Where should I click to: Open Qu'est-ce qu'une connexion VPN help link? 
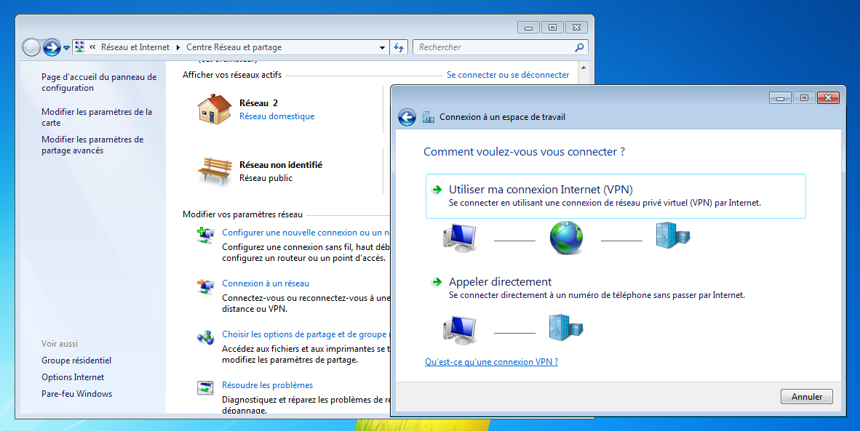click(x=491, y=361)
